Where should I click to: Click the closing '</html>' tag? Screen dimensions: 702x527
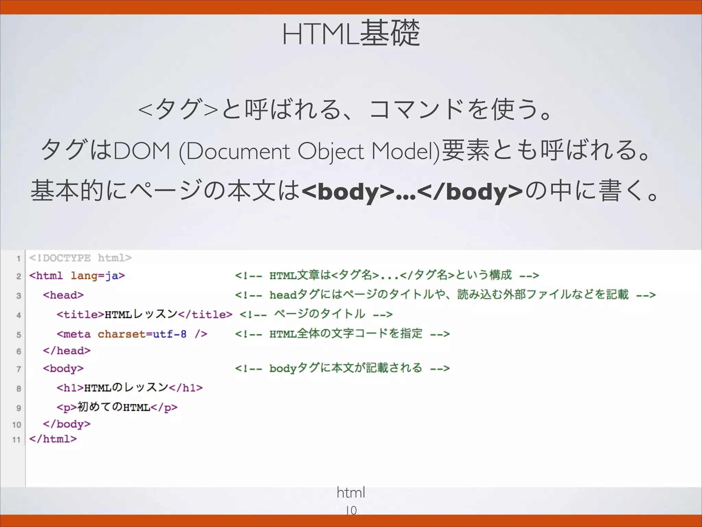point(53,439)
